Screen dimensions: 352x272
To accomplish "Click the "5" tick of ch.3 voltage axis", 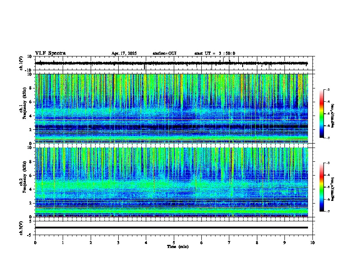I will 31,221.
